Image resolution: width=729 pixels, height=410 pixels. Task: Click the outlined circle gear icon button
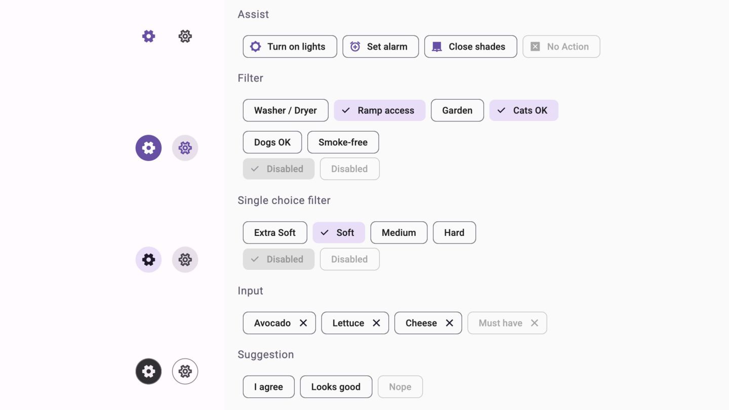coord(185,372)
